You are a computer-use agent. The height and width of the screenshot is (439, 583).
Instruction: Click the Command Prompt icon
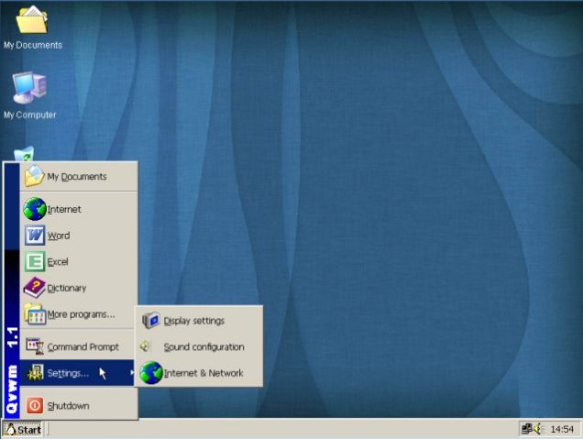coord(36,346)
